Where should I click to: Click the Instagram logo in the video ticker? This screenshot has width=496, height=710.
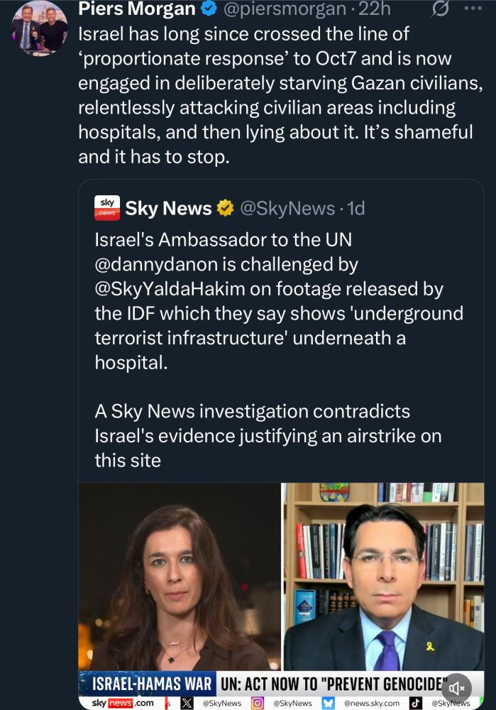258,703
